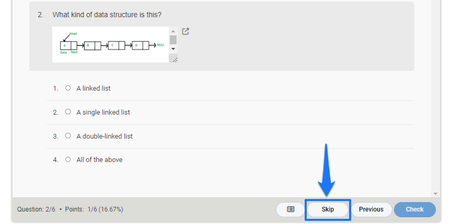Open the question list overview icon
The width and height of the screenshot is (452, 224).
pyautogui.click(x=291, y=209)
